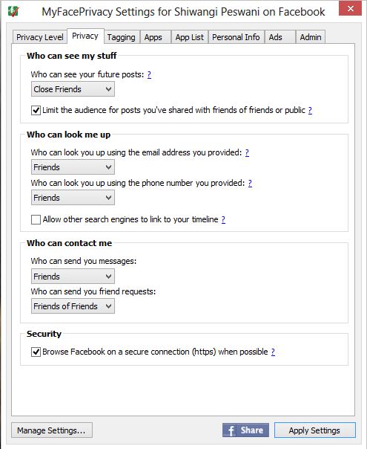367x449 pixels.
Task: Open help link for future posts
Action: [x=149, y=75]
